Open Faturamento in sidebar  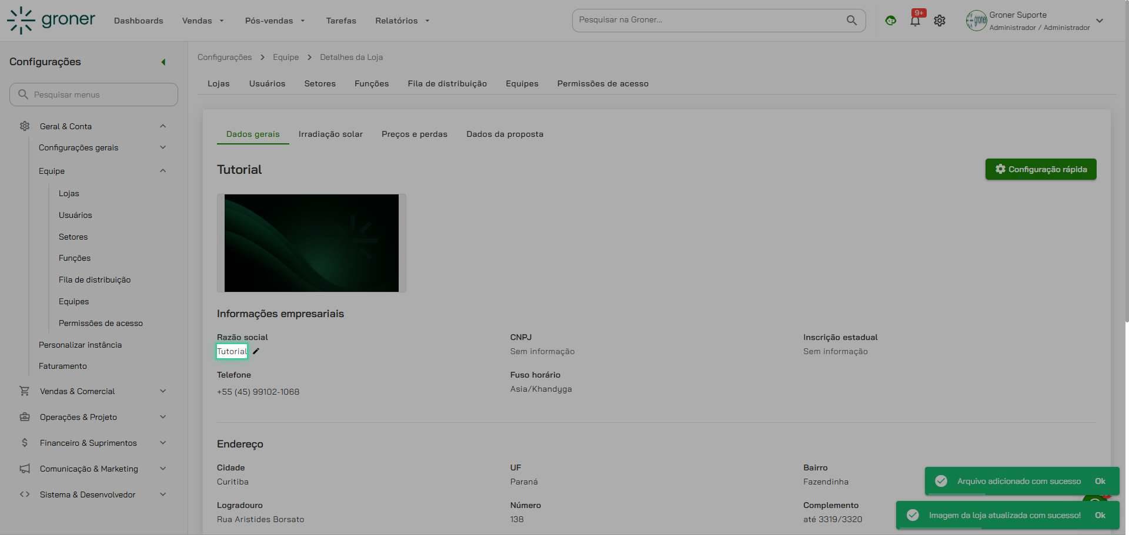(x=63, y=366)
